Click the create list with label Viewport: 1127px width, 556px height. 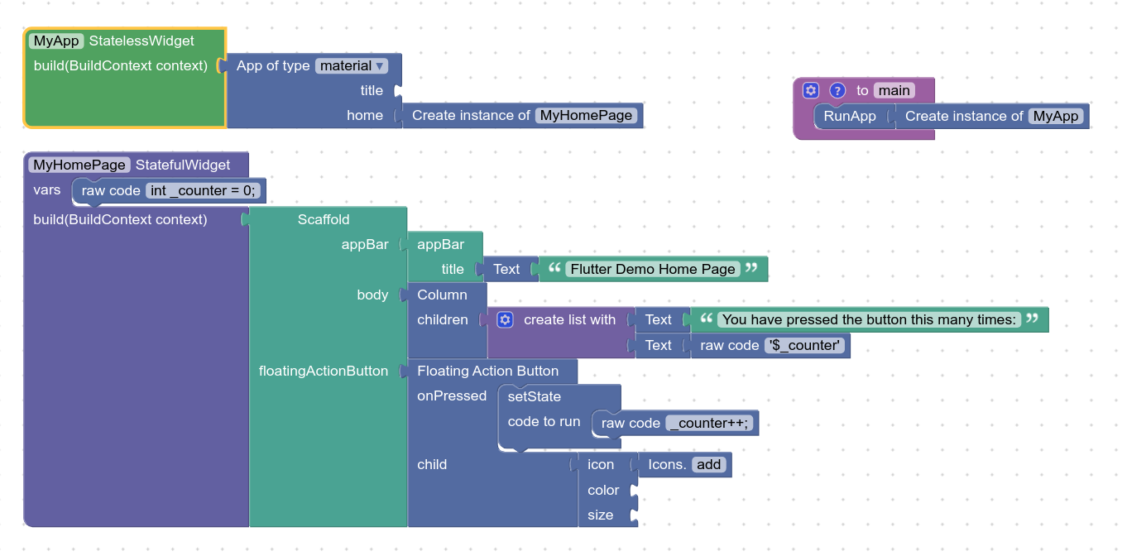point(569,319)
